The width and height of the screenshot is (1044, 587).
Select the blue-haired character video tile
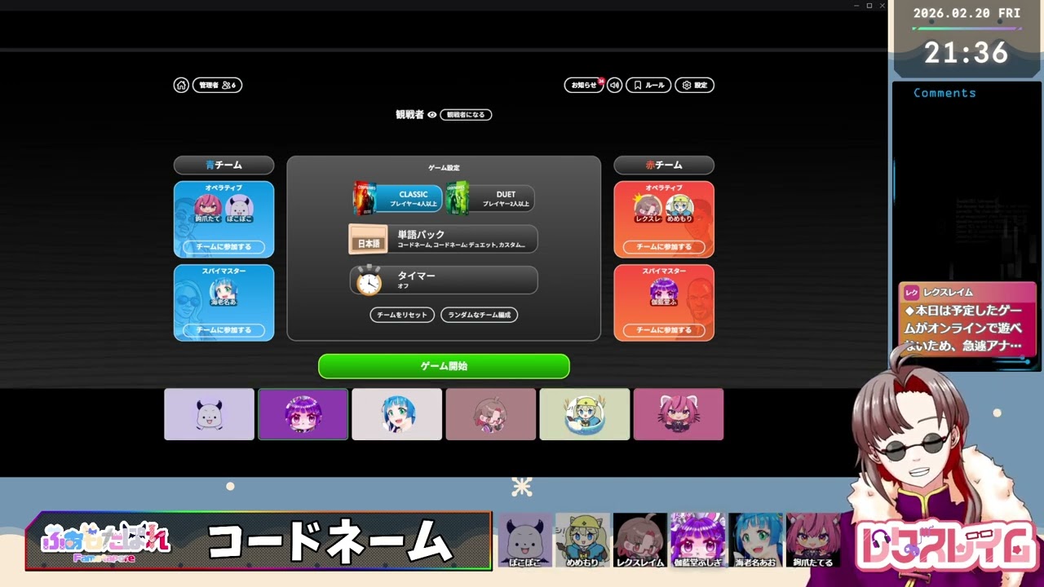coord(396,414)
